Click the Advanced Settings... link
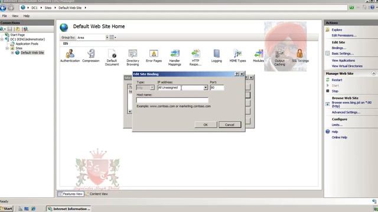 click(x=346, y=112)
